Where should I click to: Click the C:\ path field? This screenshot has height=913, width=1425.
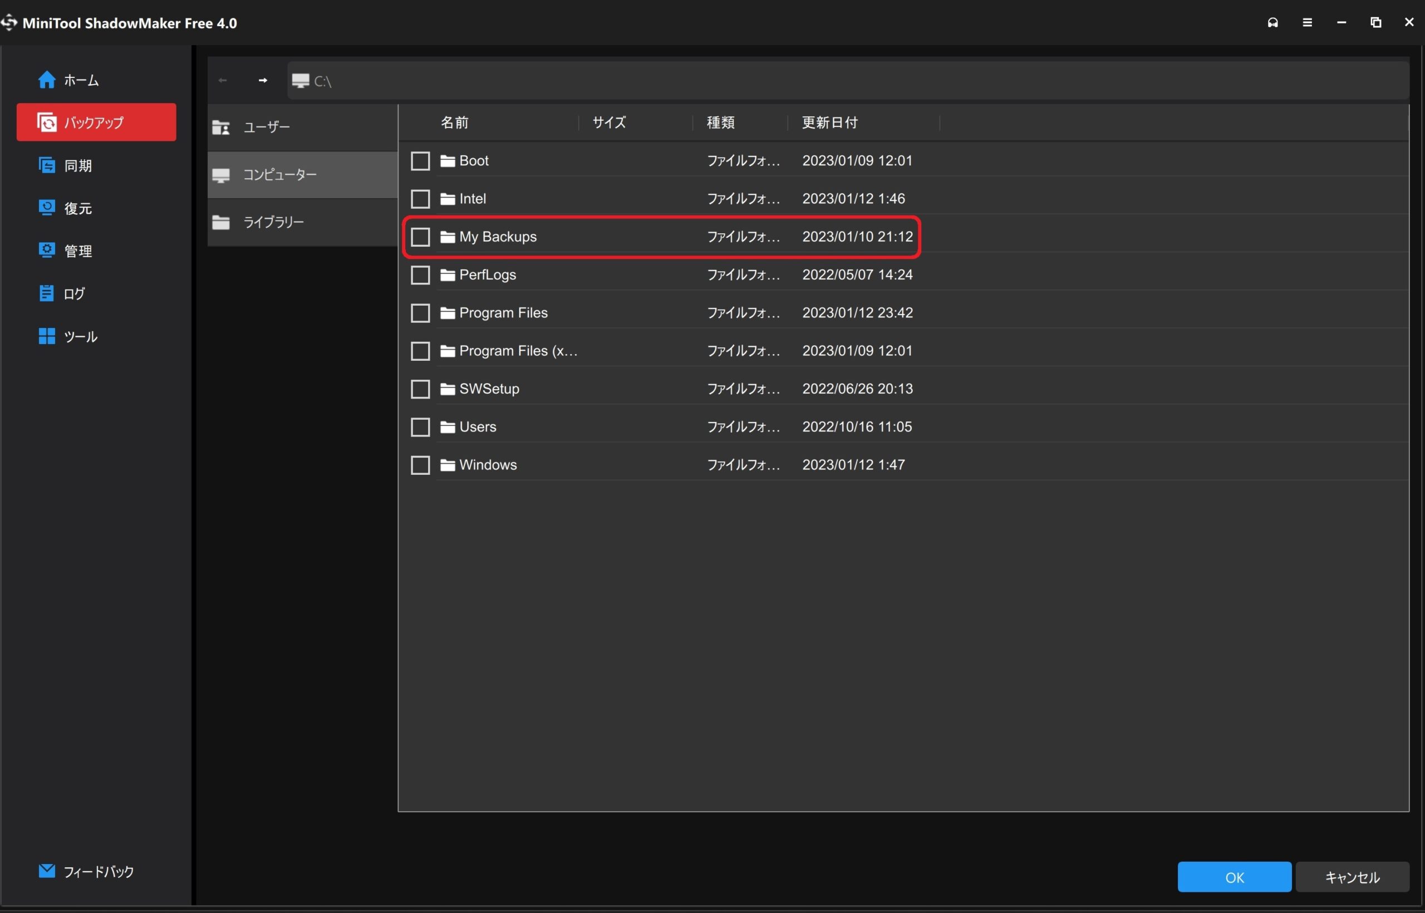(848, 80)
